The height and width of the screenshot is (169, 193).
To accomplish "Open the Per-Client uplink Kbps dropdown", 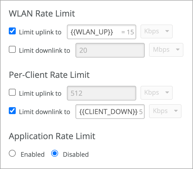I will [x=156, y=93].
